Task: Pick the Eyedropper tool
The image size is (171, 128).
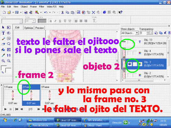Action: click(x=3, y=55)
